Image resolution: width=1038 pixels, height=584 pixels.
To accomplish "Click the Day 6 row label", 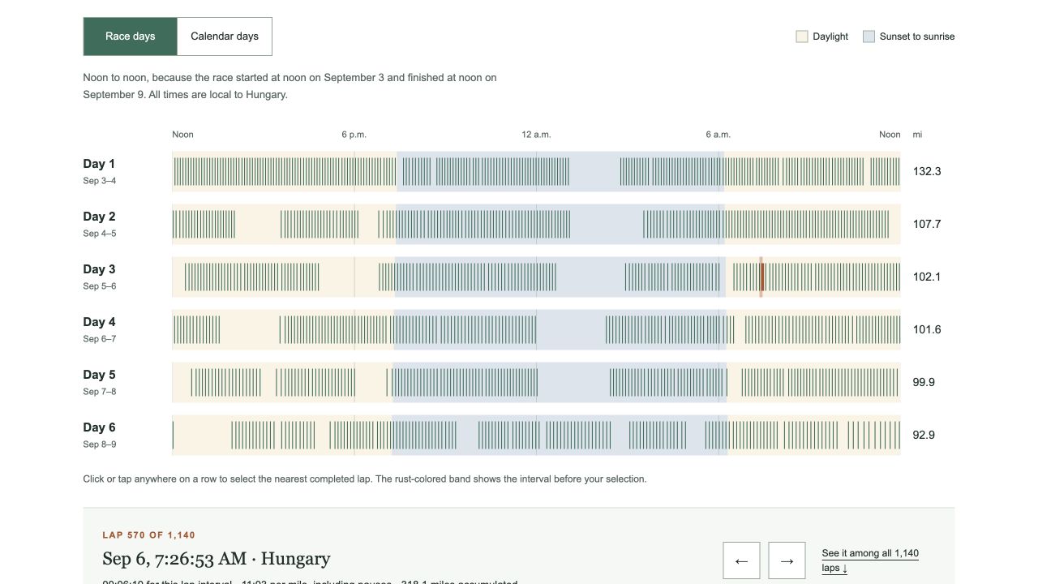I will 99,427.
